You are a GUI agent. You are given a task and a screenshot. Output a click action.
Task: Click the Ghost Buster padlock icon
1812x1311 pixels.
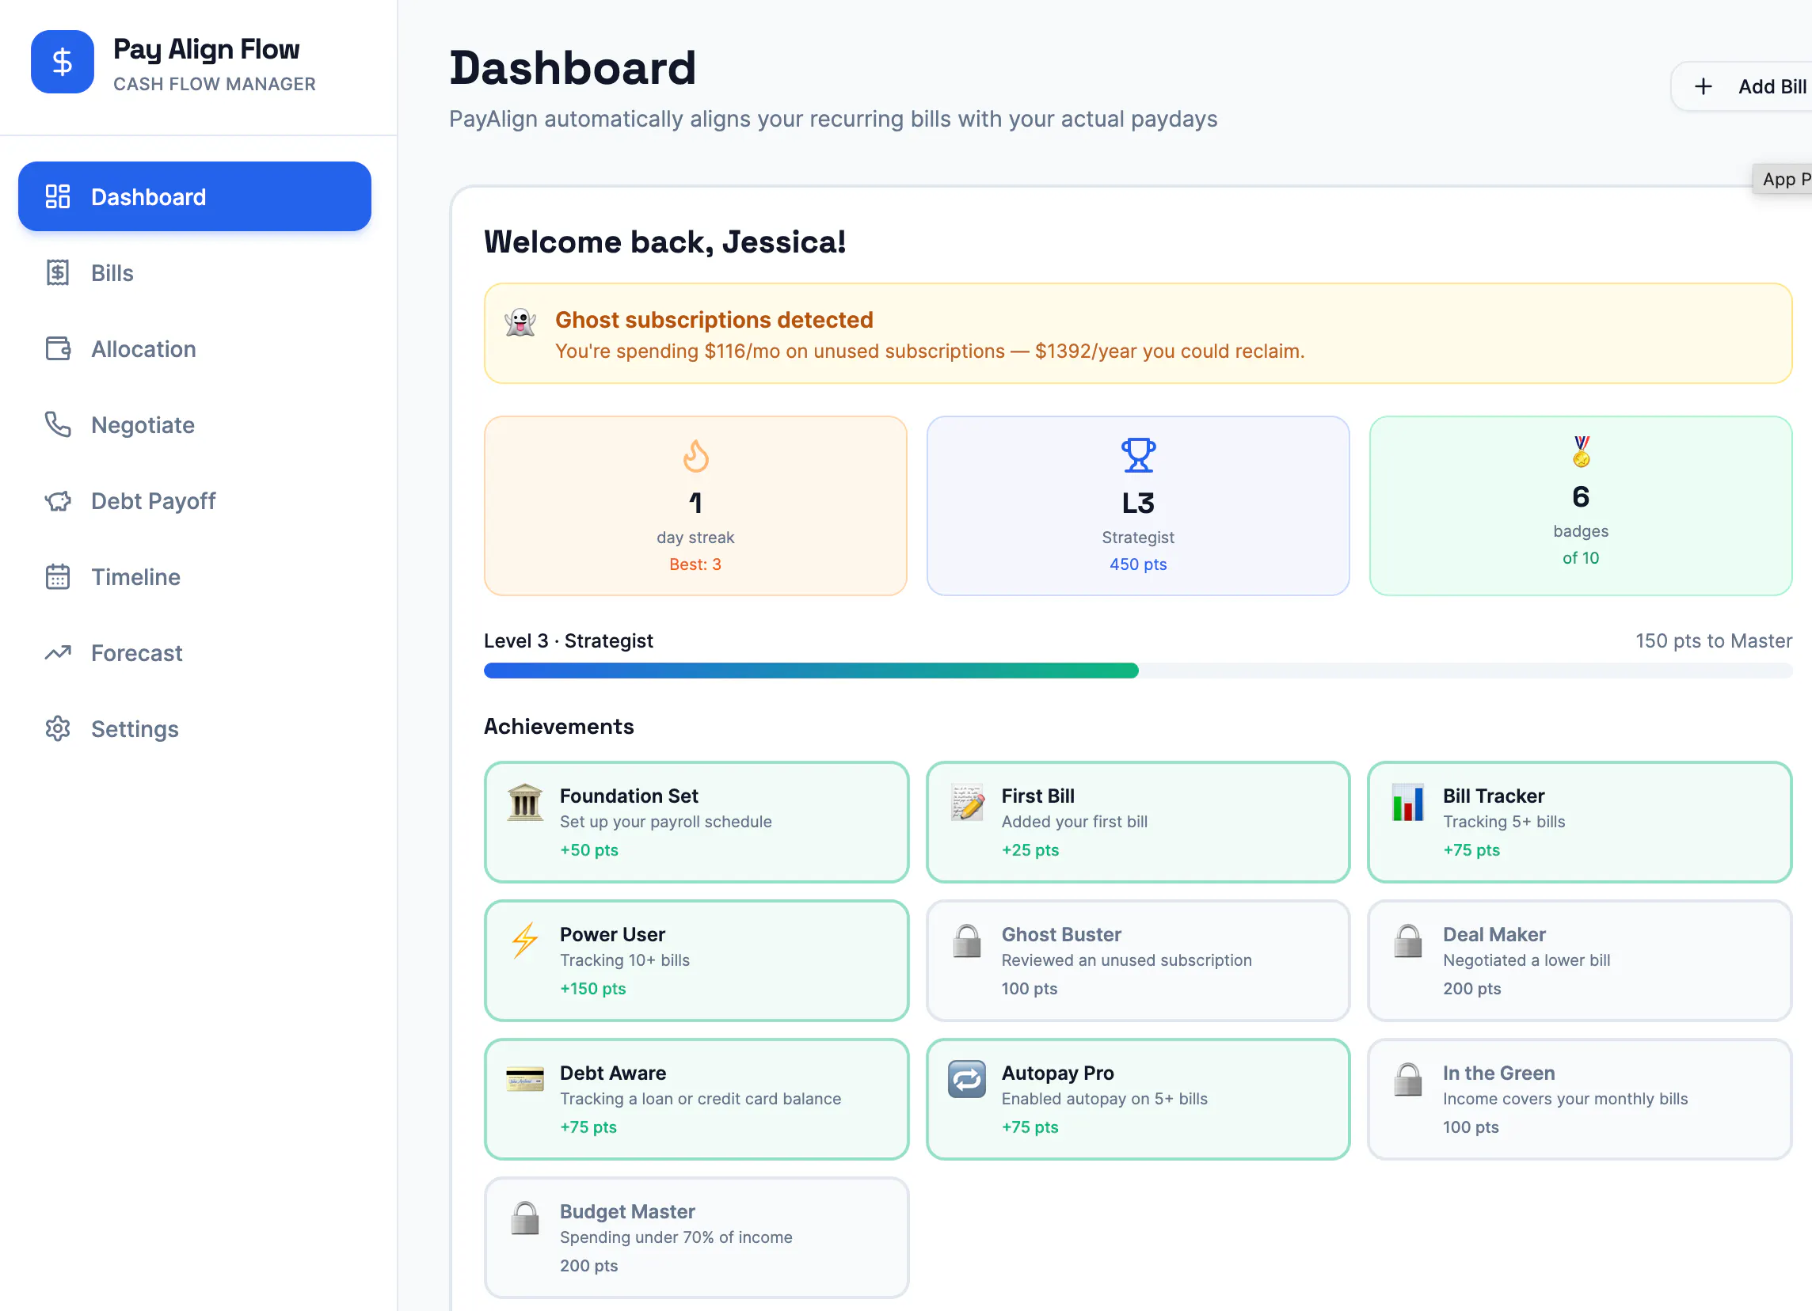coord(967,941)
